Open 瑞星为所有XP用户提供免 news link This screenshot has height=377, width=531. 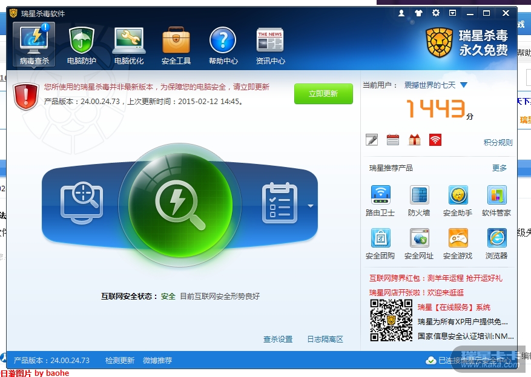point(463,322)
